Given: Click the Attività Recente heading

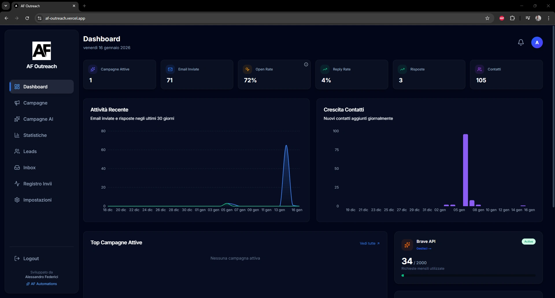Looking at the screenshot, I should [x=109, y=110].
